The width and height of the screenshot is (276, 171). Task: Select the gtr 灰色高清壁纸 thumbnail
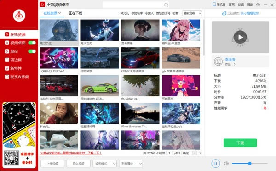pos(181,58)
